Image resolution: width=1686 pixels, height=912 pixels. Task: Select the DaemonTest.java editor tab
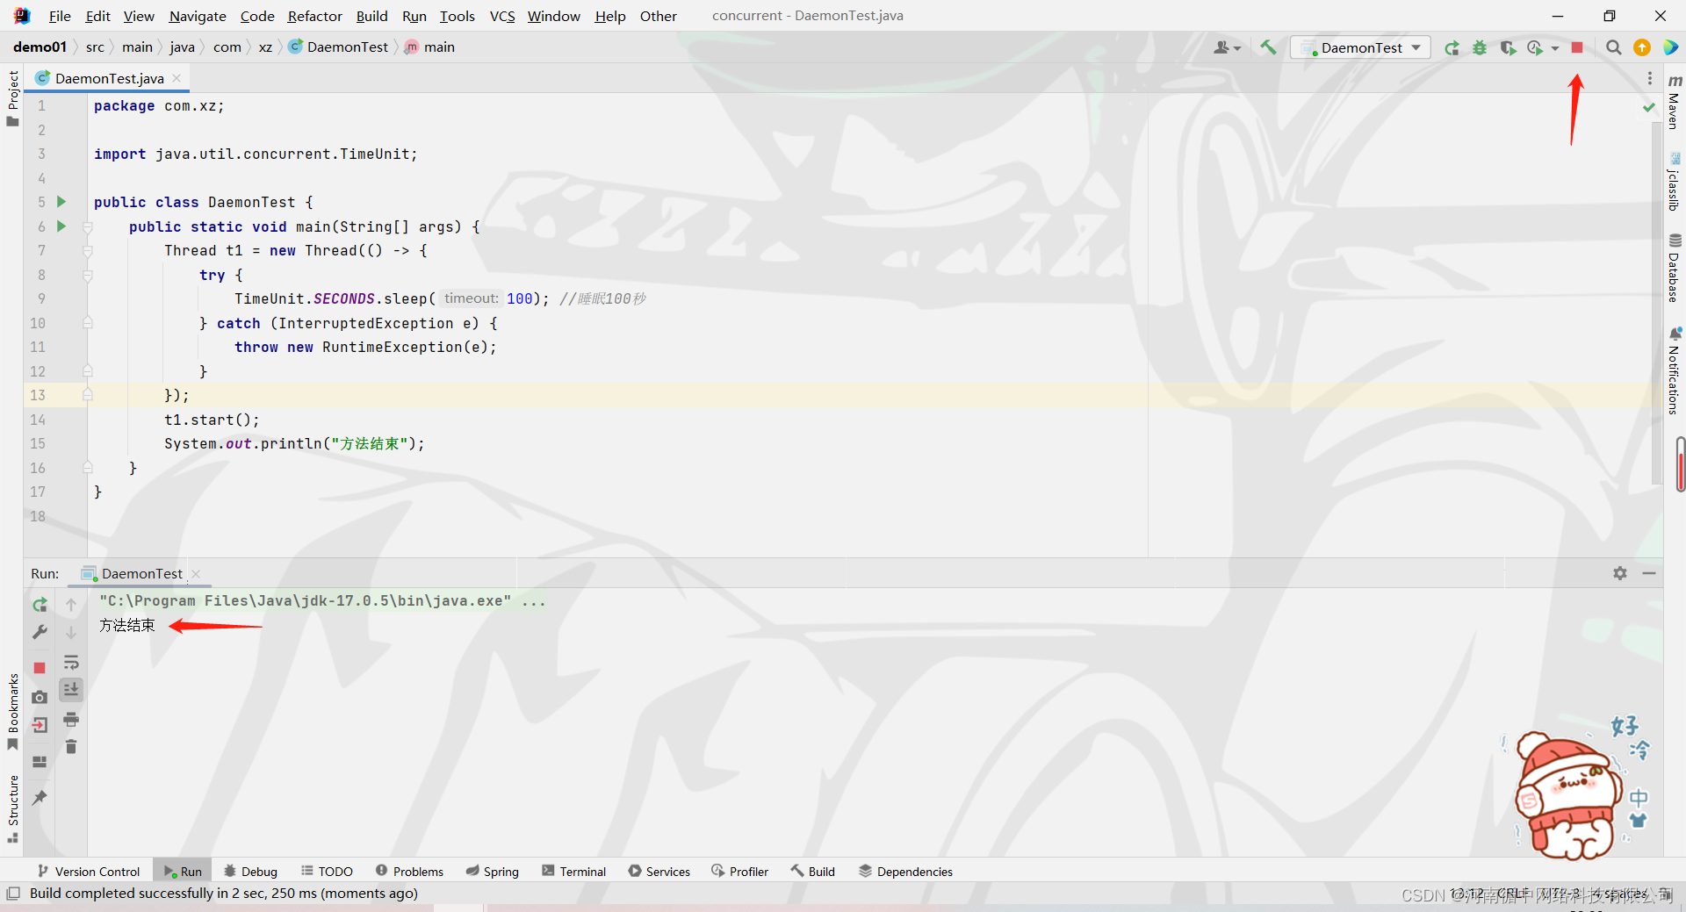click(109, 78)
